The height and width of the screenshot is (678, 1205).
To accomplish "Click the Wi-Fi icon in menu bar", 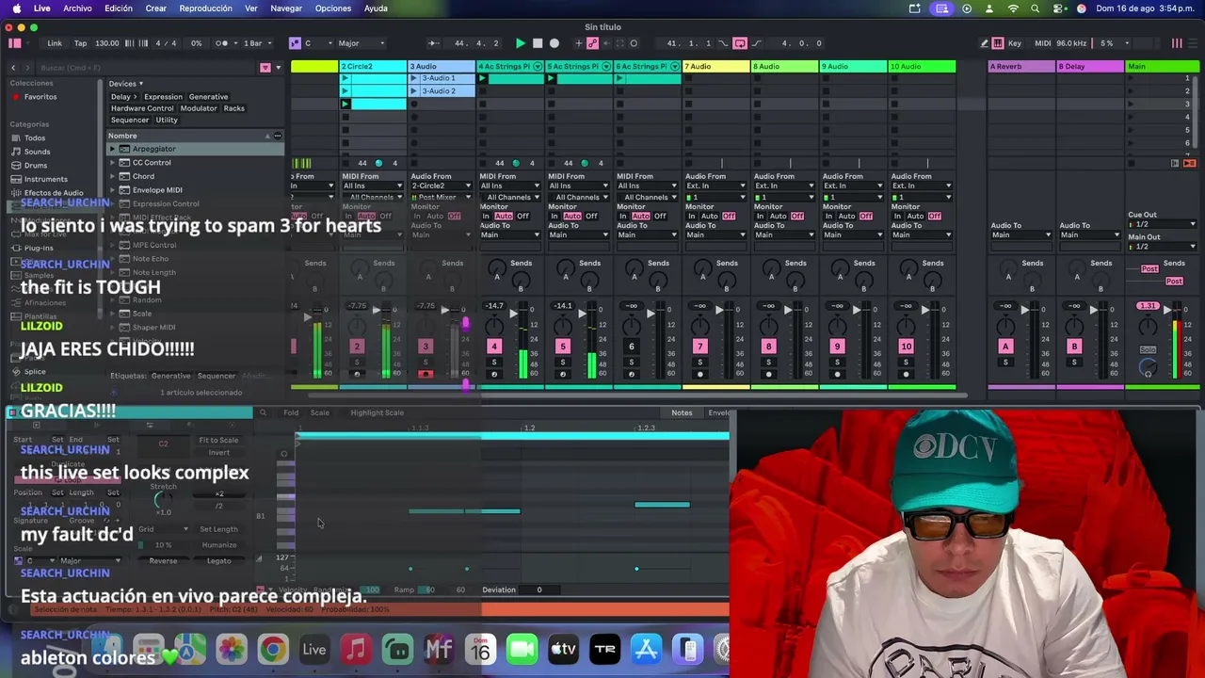I will [1013, 8].
